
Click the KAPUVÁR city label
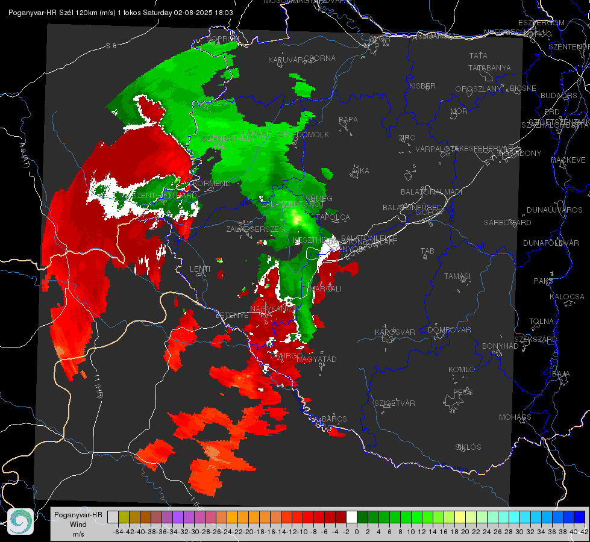pos(286,60)
